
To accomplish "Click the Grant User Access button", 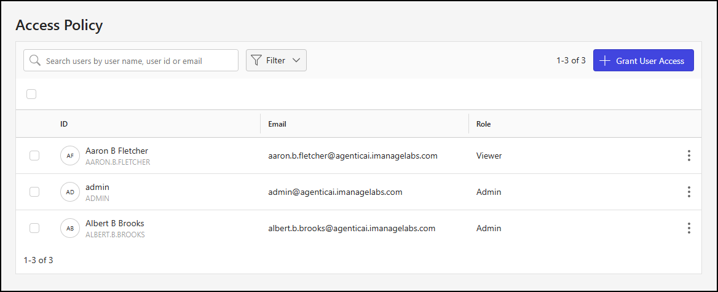I will pos(643,60).
